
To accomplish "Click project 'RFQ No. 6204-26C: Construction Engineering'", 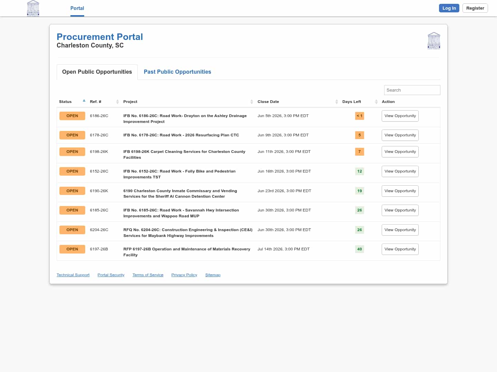I will click(x=188, y=232).
